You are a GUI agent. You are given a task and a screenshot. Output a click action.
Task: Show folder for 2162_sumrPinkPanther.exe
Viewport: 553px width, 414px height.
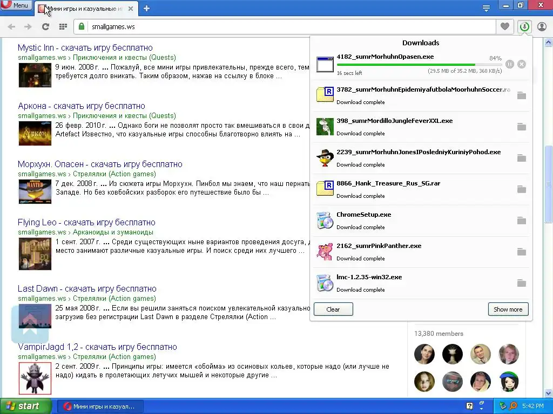click(x=521, y=252)
